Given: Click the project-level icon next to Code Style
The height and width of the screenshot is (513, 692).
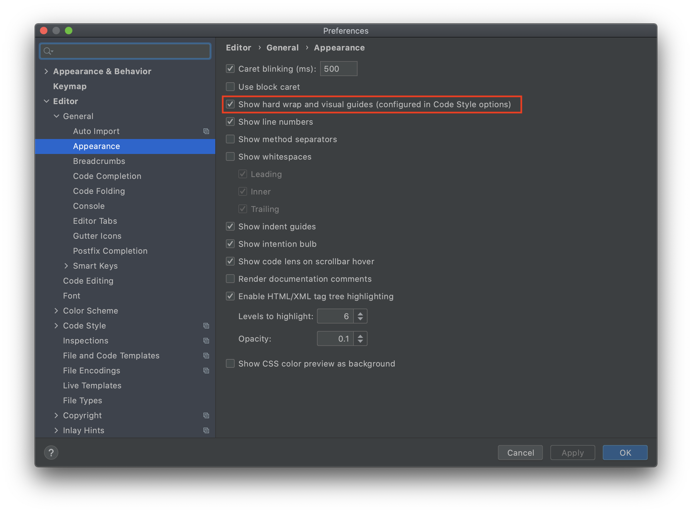Looking at the screenshot, I should (x=206, y=326).
